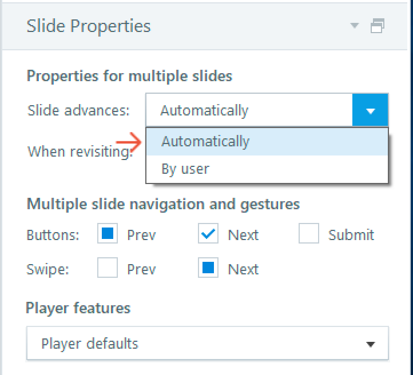Click "Multiple slide navigation and gestures" heading
Viewport: 413px width, 375px height.
[163, 204]
